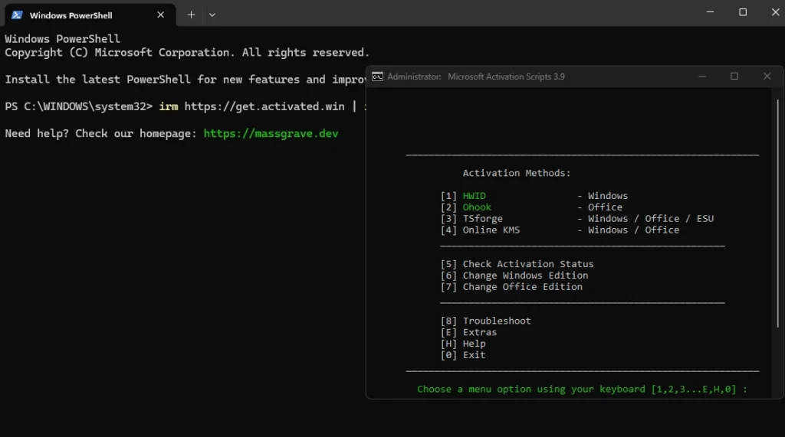Click the '[0] Exit' line
This screenshot has height=437, width=785.
click(463, 355)
